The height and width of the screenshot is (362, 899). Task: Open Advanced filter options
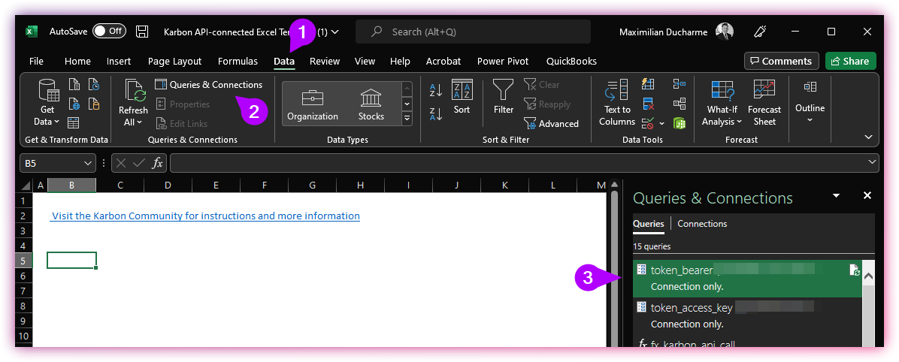tap(551, 123)
